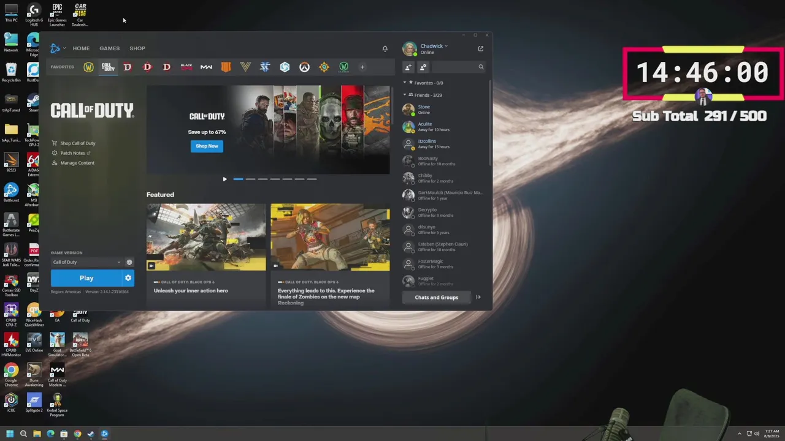785x441 pixels.
Task: Play the banner carousel slideshow
Action: 224,179
